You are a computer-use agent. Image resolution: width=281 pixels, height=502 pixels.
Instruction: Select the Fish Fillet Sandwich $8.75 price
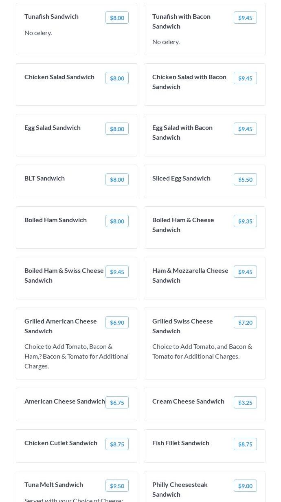[245, 444]
